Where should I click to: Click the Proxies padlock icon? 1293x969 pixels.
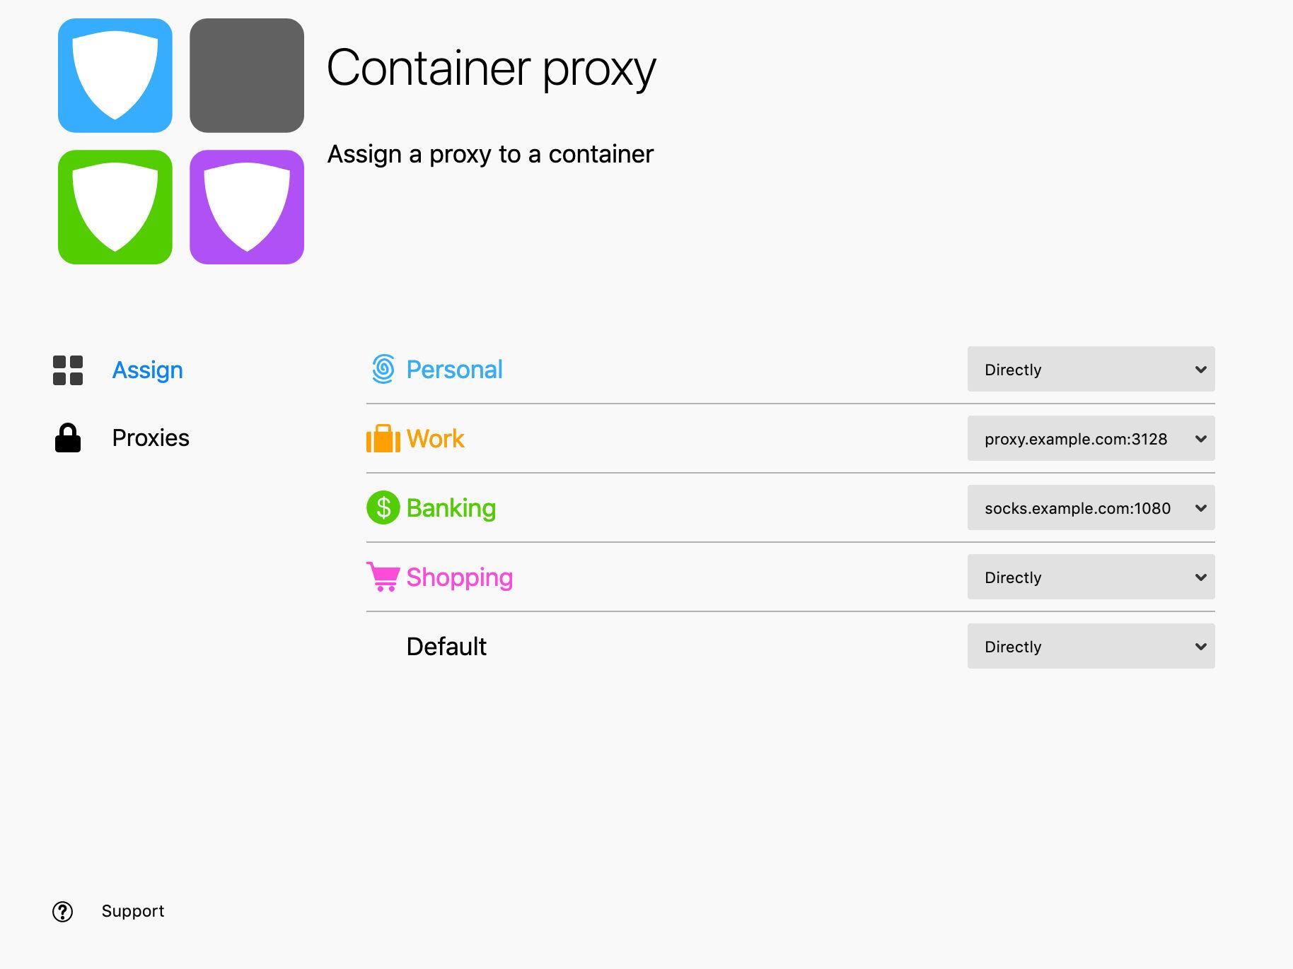tap(68, 438)
